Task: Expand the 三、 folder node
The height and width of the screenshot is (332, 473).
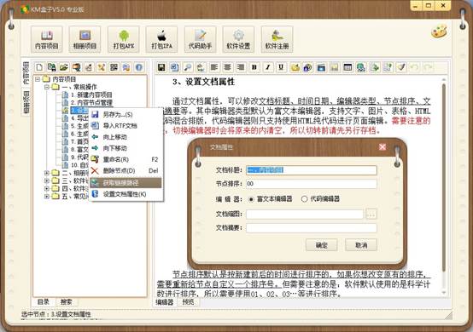Action: click(x=47, y=180)
